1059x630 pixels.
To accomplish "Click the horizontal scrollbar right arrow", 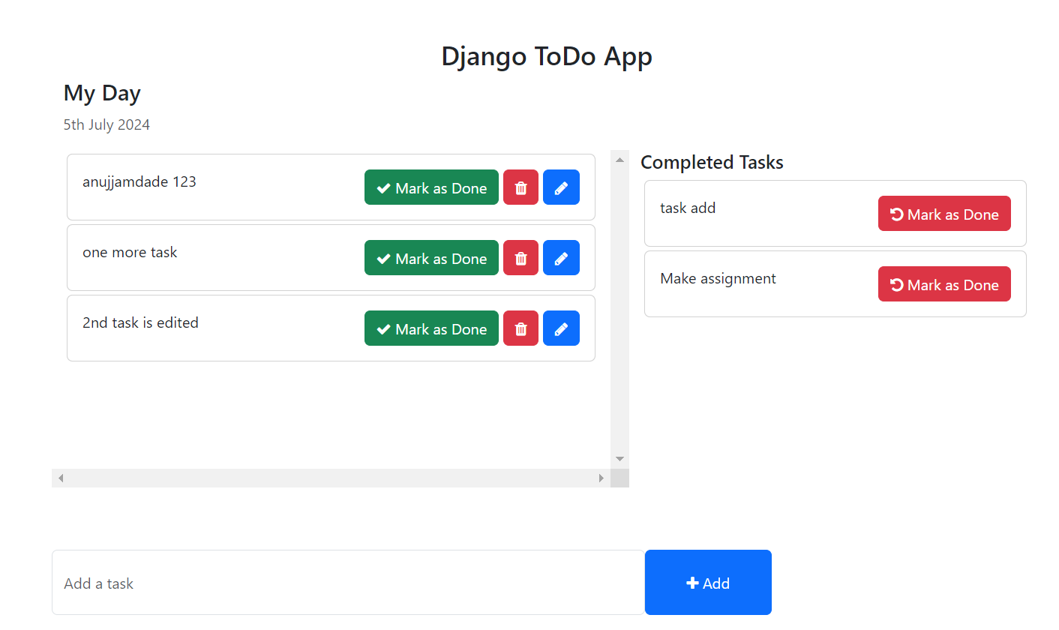I will click(601, 477).
